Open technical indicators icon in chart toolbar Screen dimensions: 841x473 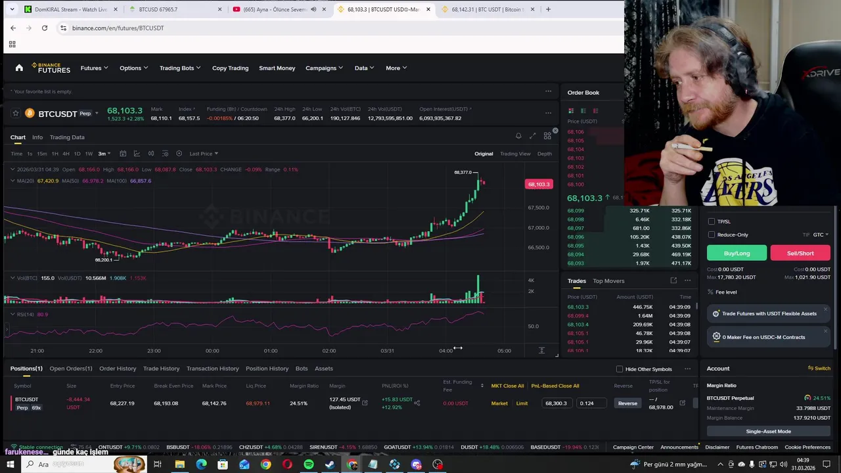137,154
